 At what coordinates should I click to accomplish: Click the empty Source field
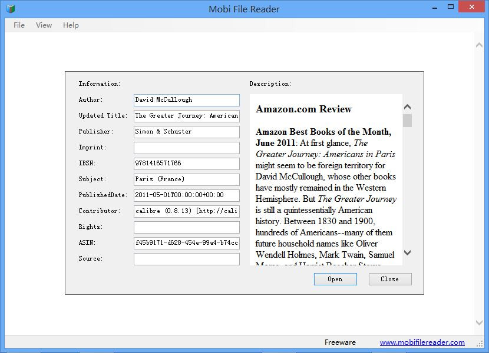click(x=187, y=259)
